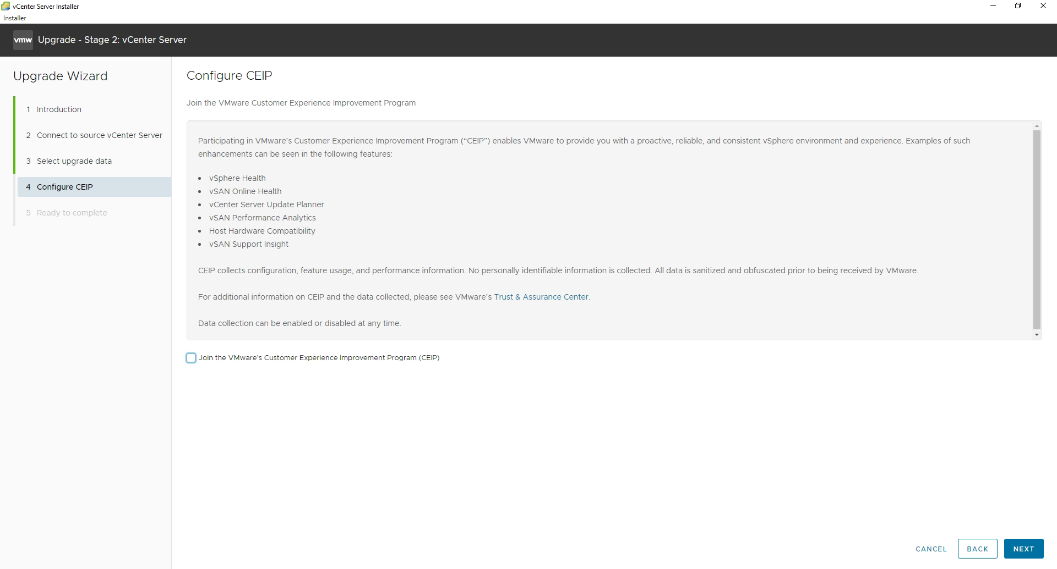Click the vCenter Server Update Planner item
Screen dimensions: 1057x569
click(266, 205)
